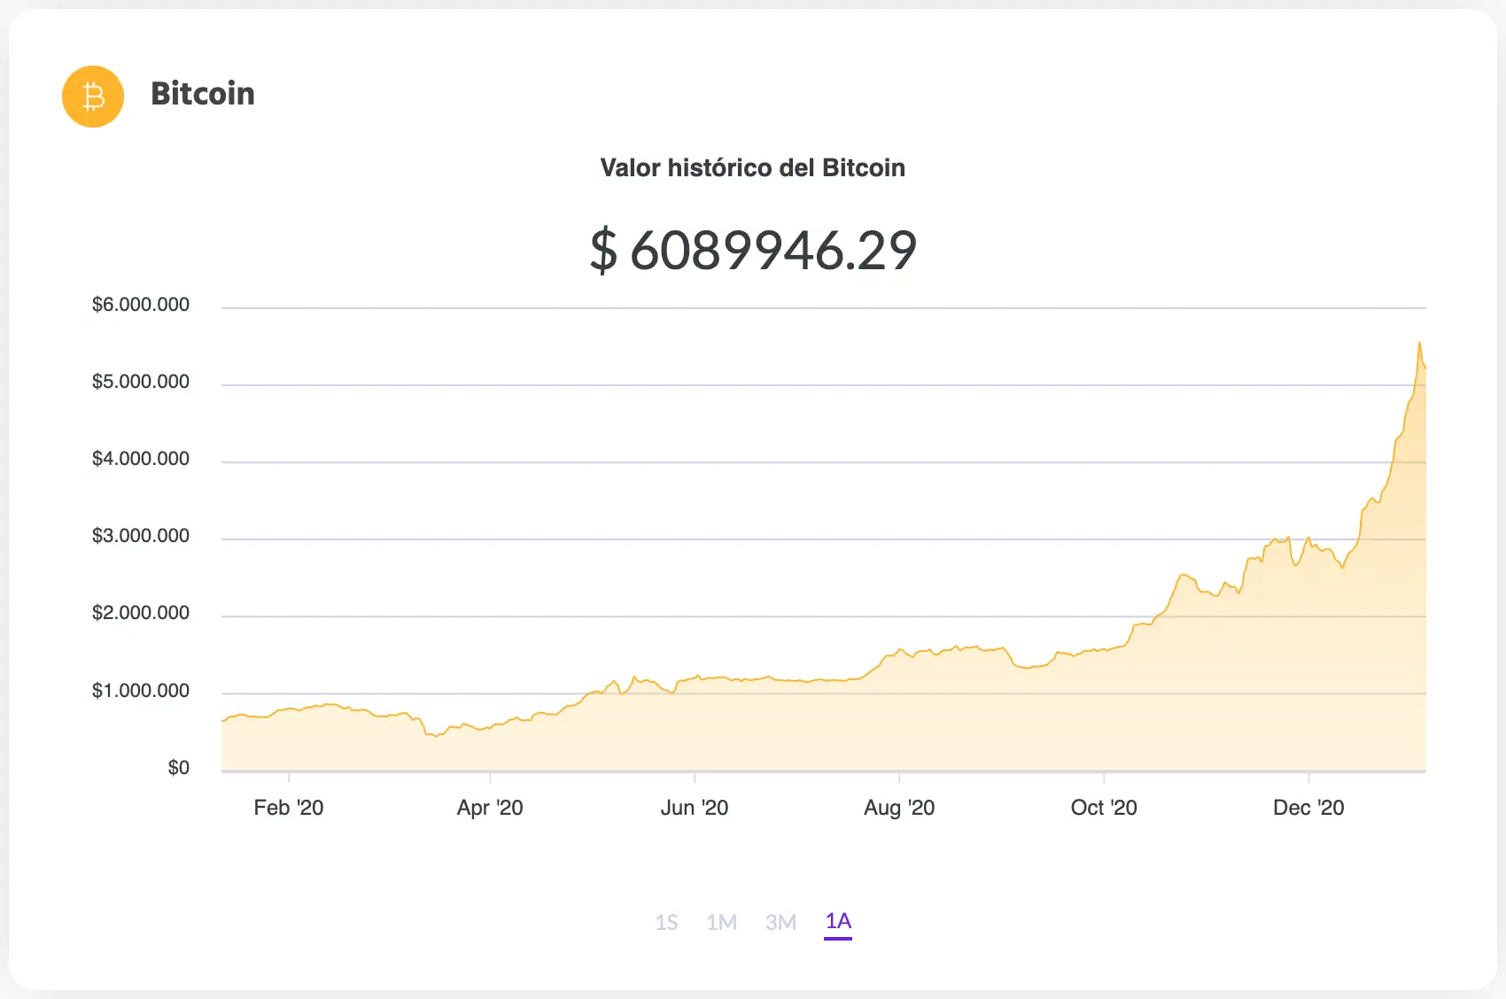Click the Jun '20 axis label
This screenshot has width=1506, height=999.
[695, 808]
